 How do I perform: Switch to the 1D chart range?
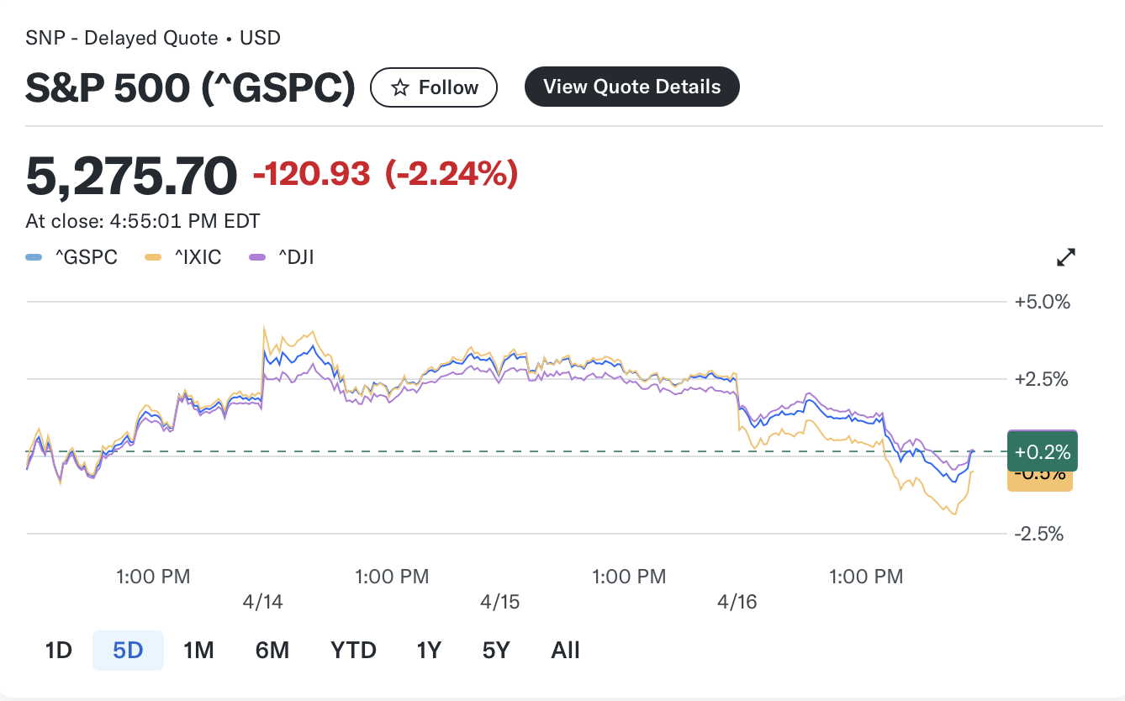pos(57,650)
